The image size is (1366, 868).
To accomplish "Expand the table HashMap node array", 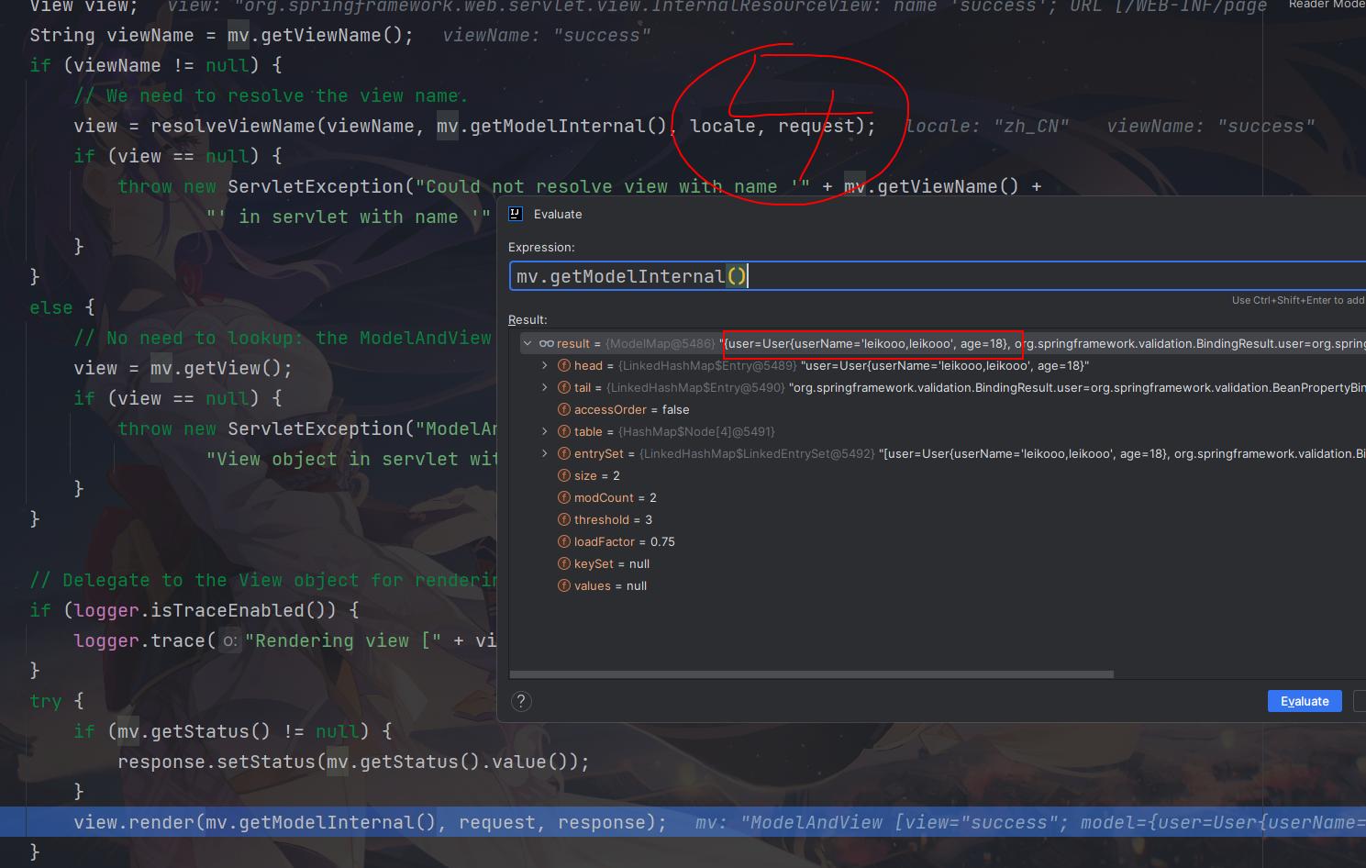I will click(545, 432).
